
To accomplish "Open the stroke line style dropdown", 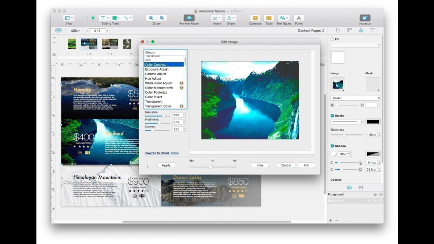I will click(x=347, y=122).
